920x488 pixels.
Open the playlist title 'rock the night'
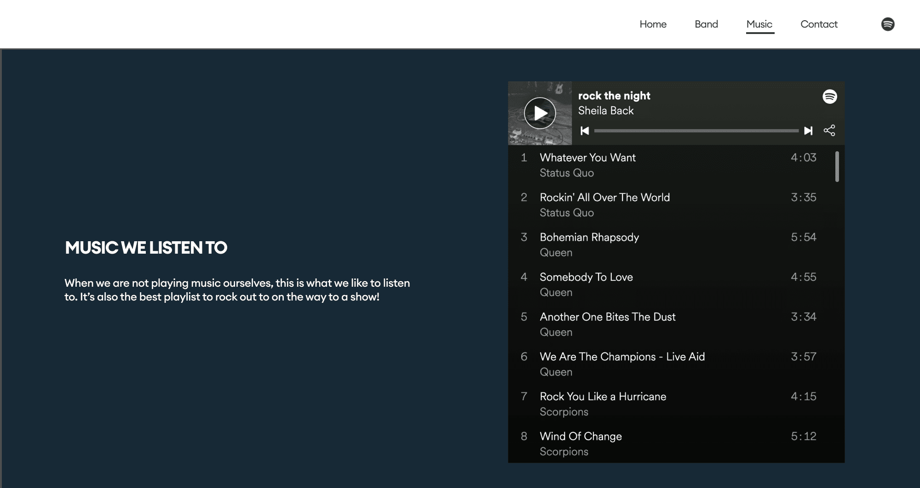pos(614,96)
